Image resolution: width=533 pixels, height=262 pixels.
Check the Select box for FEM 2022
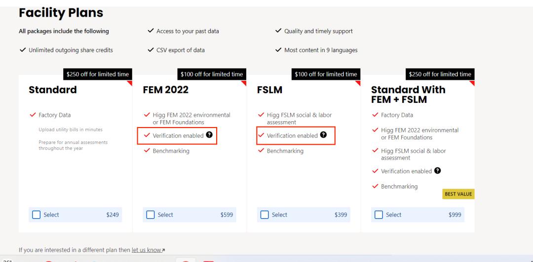[x=151, y=215]
